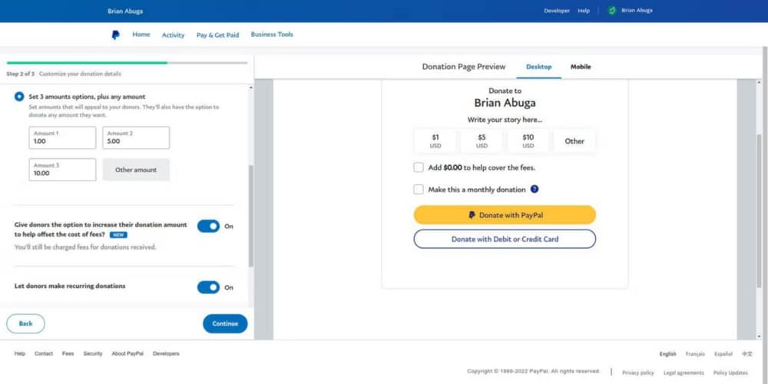Image resolution: width=768 pixels, height=384 pixels.
Task: Toggle the offset cost of fees switch
Action: pos(209,227)
